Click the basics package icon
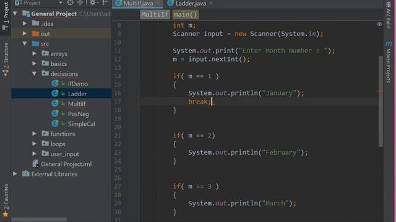This screenshot has width=396, height=222. 45,63
